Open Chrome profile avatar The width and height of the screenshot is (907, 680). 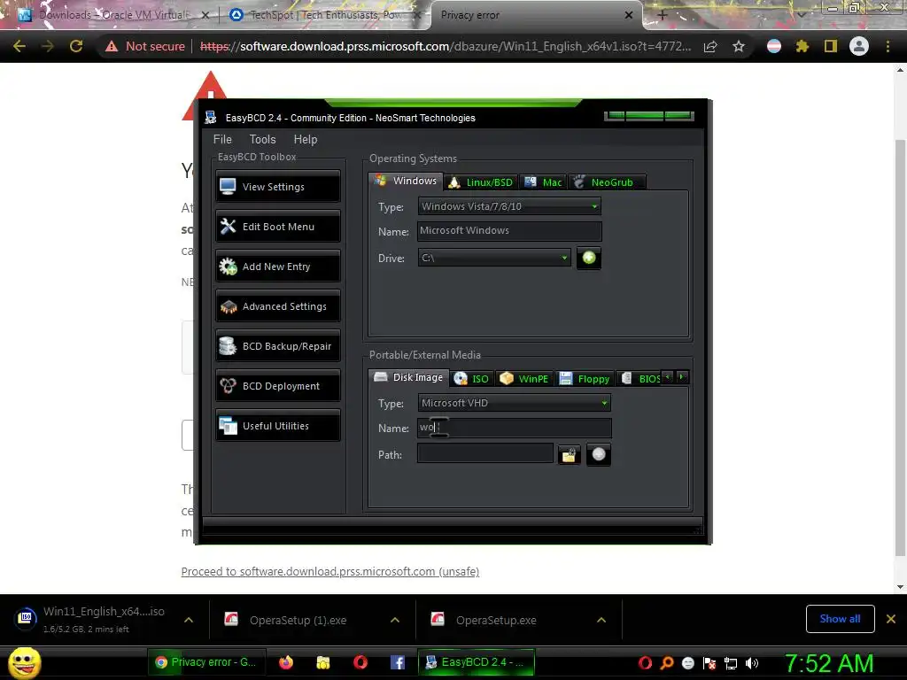pos(859,46)
